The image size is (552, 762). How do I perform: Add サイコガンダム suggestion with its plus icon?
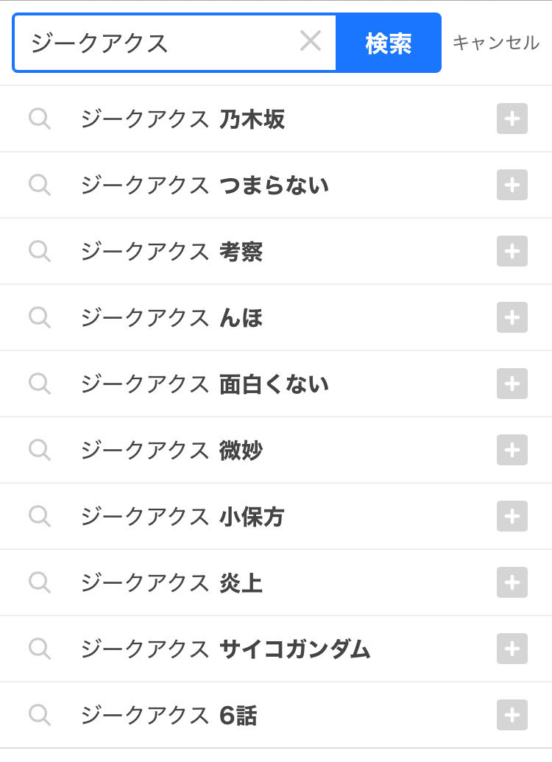tap(512, 649)
